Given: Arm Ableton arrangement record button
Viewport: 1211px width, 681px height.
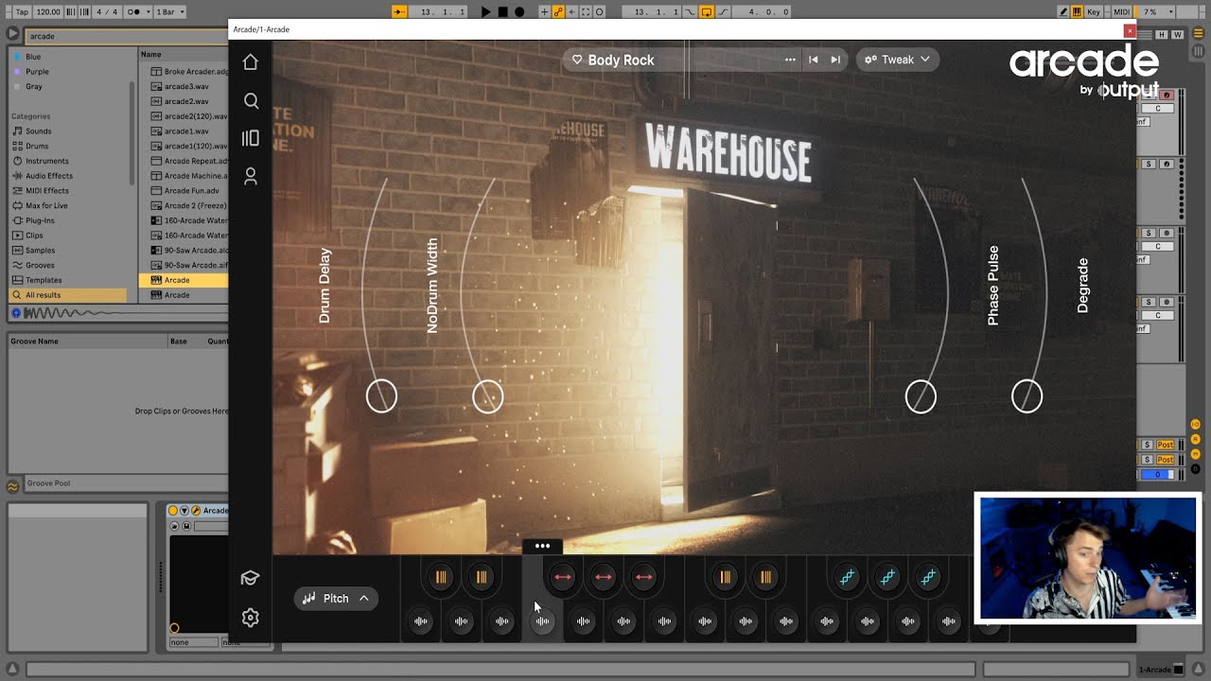Looking at the screenshot, I should pos(519,11).
